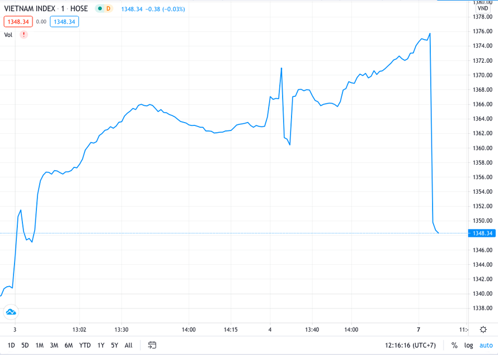Screen dimensions: 498x355
Task: Select the 1M time range
Action: (39, 345)
